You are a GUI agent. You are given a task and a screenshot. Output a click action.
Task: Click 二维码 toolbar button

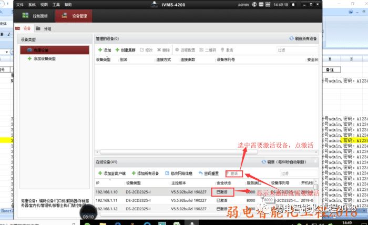coord(208,50)
